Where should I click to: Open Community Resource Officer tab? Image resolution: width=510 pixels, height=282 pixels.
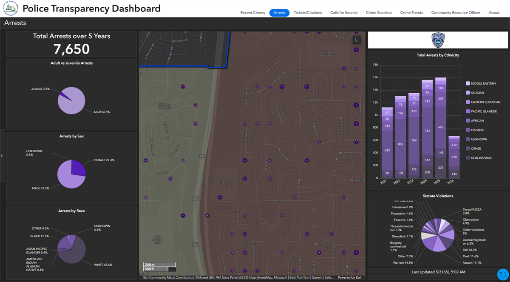pos(456,13)
